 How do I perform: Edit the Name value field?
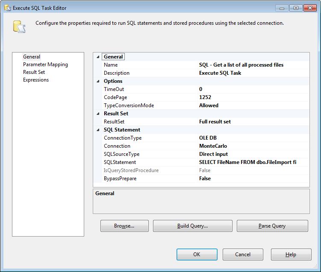click(253, 65)
